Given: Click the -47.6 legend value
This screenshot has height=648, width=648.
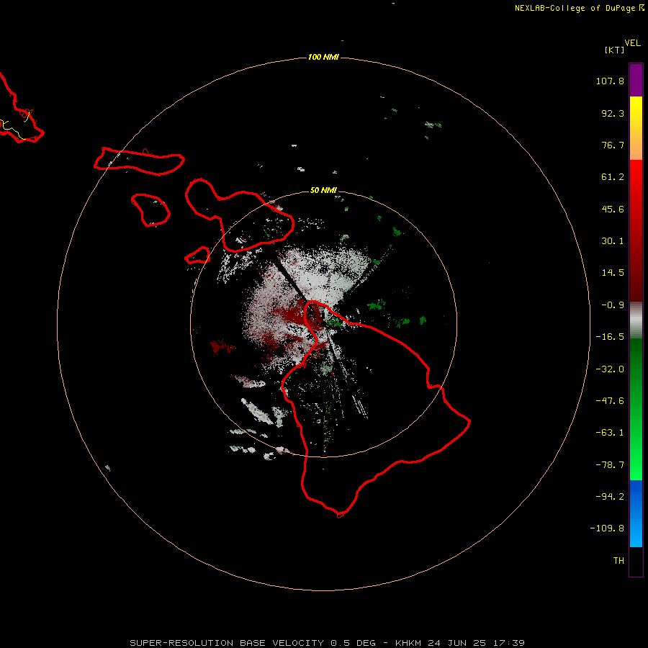Looking at the screenshot, I should coord(610,401).
